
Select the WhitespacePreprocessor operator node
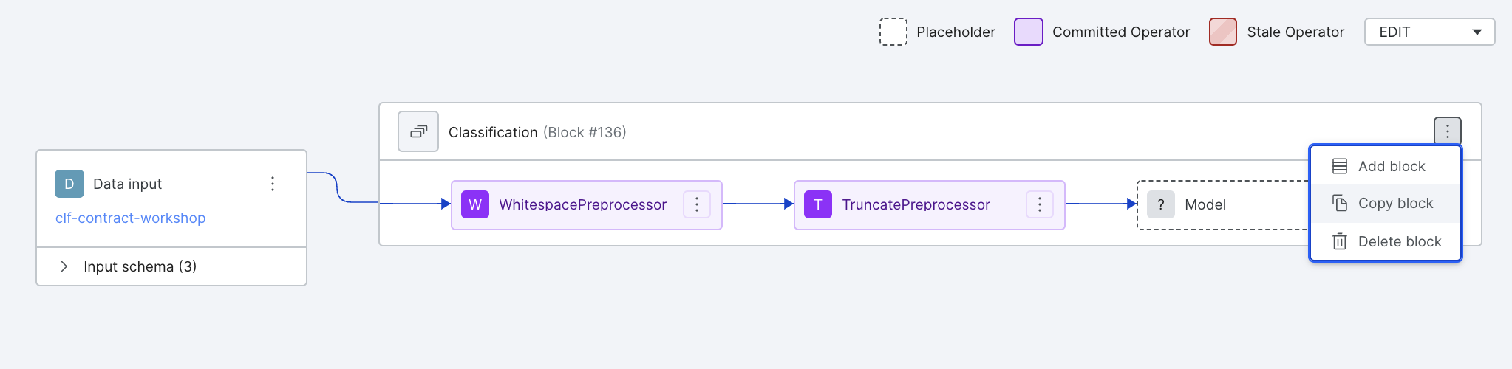pyautogui.click(x=587, y=205)
